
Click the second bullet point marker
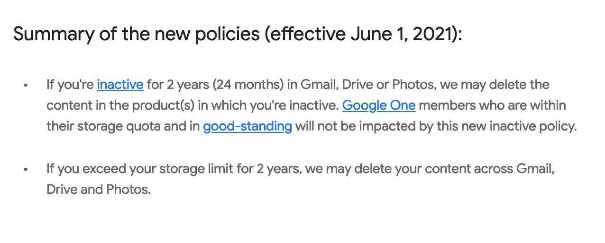coord(26,169)
